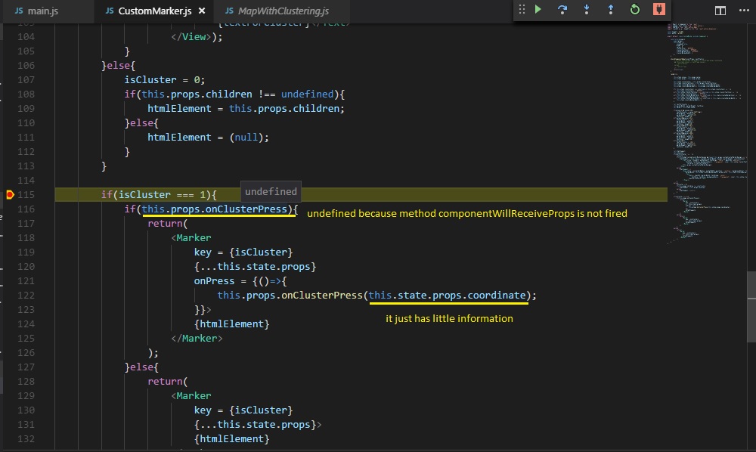
Task: Remove the breakpoint on line 115
Action: click(x=10, y=195)
